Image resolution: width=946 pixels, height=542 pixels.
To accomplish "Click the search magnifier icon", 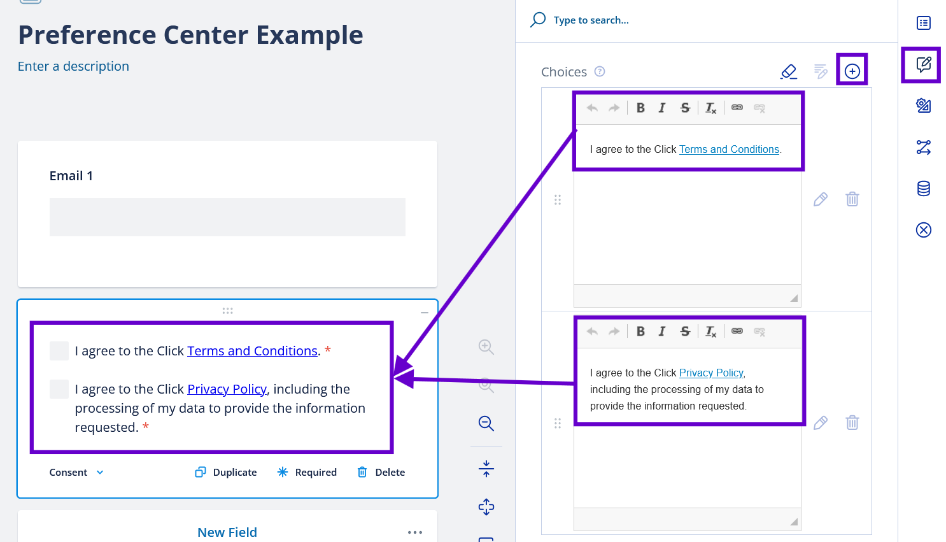I will (538, 20).
